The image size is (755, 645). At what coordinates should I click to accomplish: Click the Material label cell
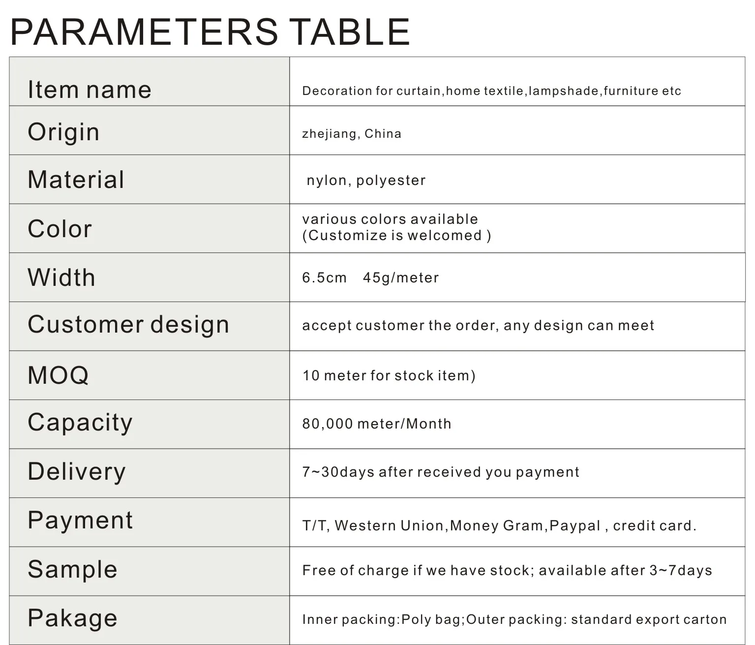[x=76, y=180]
